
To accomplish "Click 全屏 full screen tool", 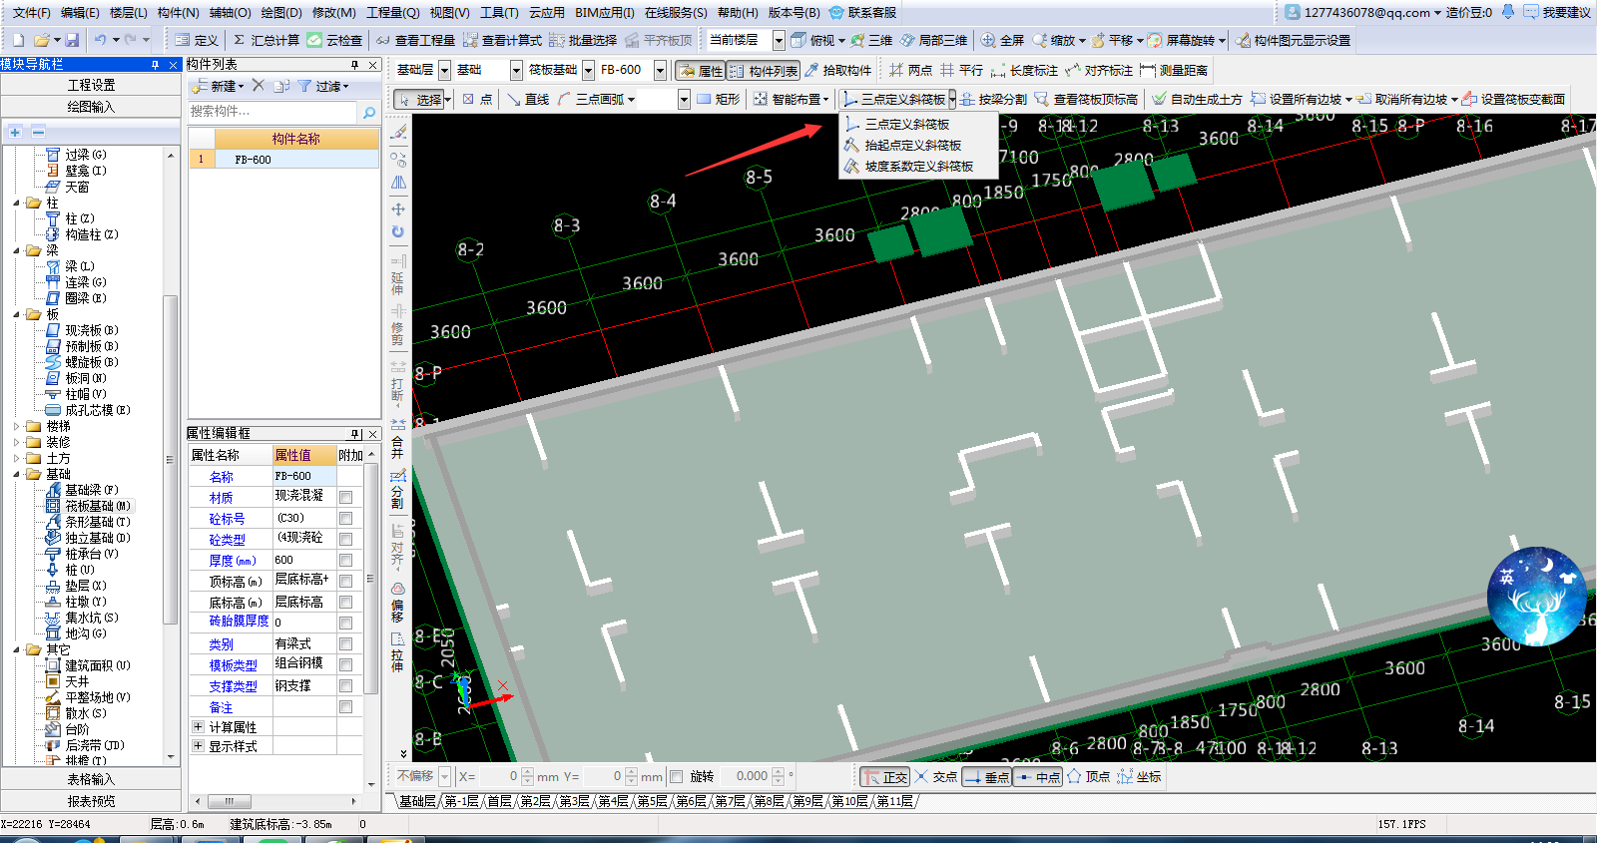I will coord(1003,40).
